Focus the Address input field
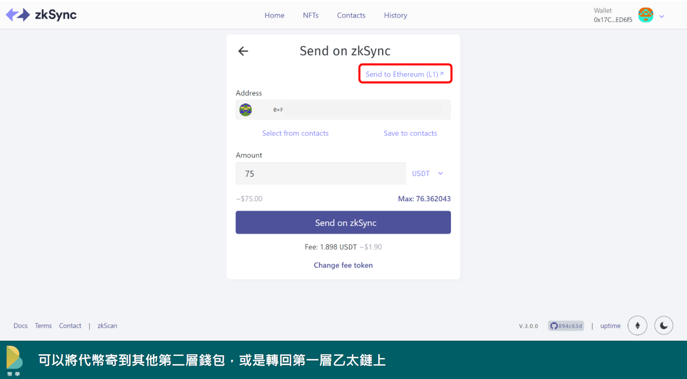Image resolution: width=687 pixels, height=379 pixels. tap(343, 110)
